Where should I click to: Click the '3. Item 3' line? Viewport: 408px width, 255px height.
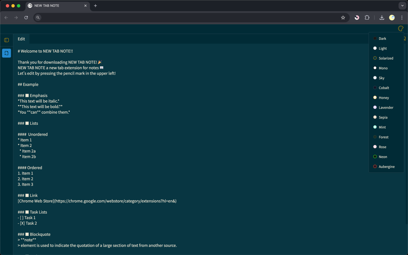coord(25,185)
